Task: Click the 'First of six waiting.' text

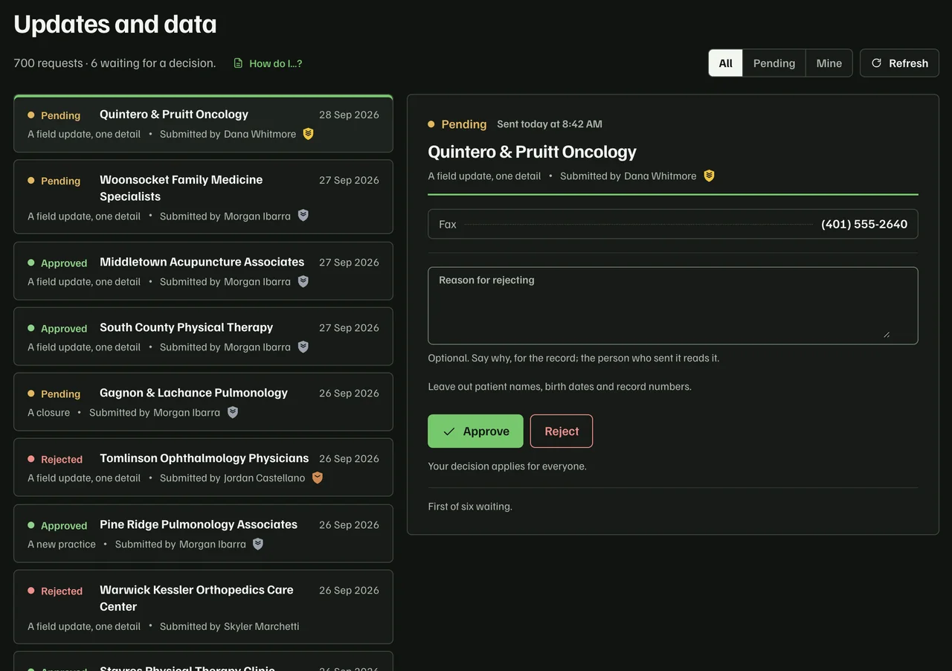Action: [x=470, y=507]
